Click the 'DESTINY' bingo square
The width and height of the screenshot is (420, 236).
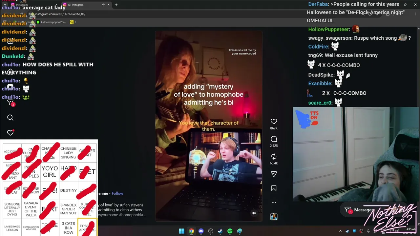coord(68,190)
